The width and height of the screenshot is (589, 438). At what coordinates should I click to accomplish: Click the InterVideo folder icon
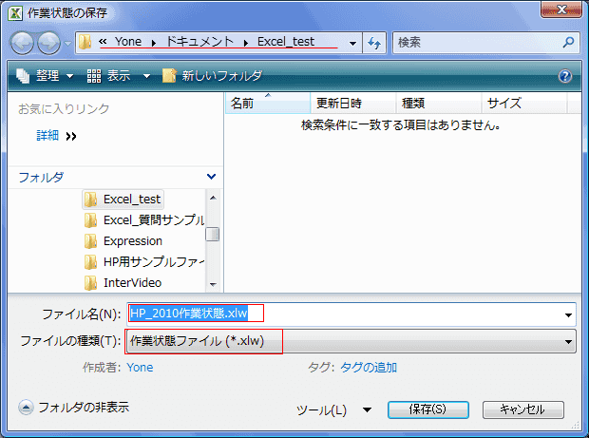(x=90, y=283)
